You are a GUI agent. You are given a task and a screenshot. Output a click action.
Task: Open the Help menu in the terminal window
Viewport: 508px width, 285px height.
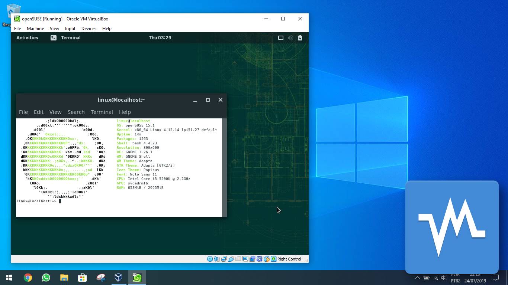coord(125,112)
